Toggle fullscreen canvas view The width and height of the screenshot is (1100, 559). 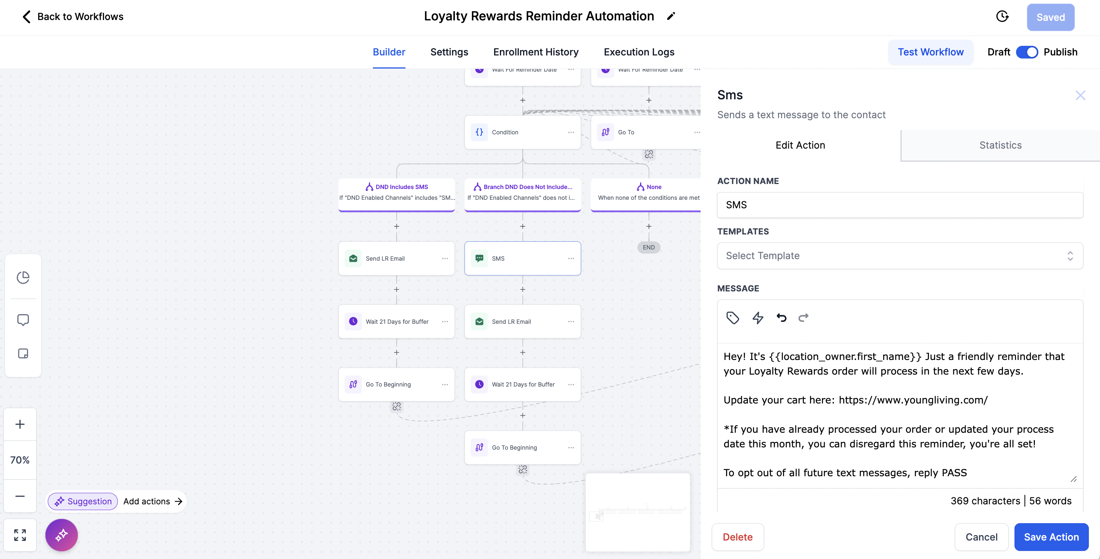20,535
